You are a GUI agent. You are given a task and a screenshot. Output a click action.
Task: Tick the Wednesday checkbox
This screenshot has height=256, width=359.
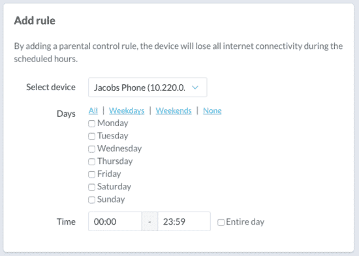pyautogui.click(x=91, y=149)
